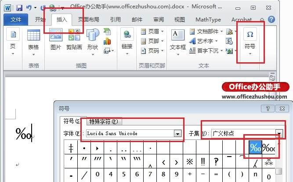293x182 pixels.
Task: Click the blue Help question mark icon
Action: click(x=271, y=19)
